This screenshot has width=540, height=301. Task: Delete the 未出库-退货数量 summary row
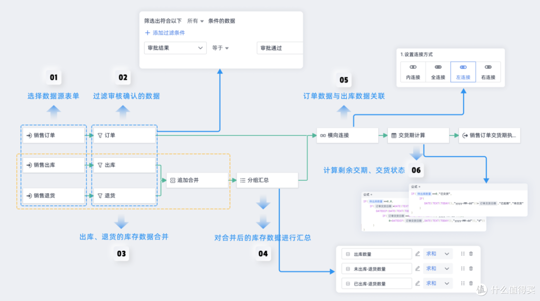[x=471, y=269]
